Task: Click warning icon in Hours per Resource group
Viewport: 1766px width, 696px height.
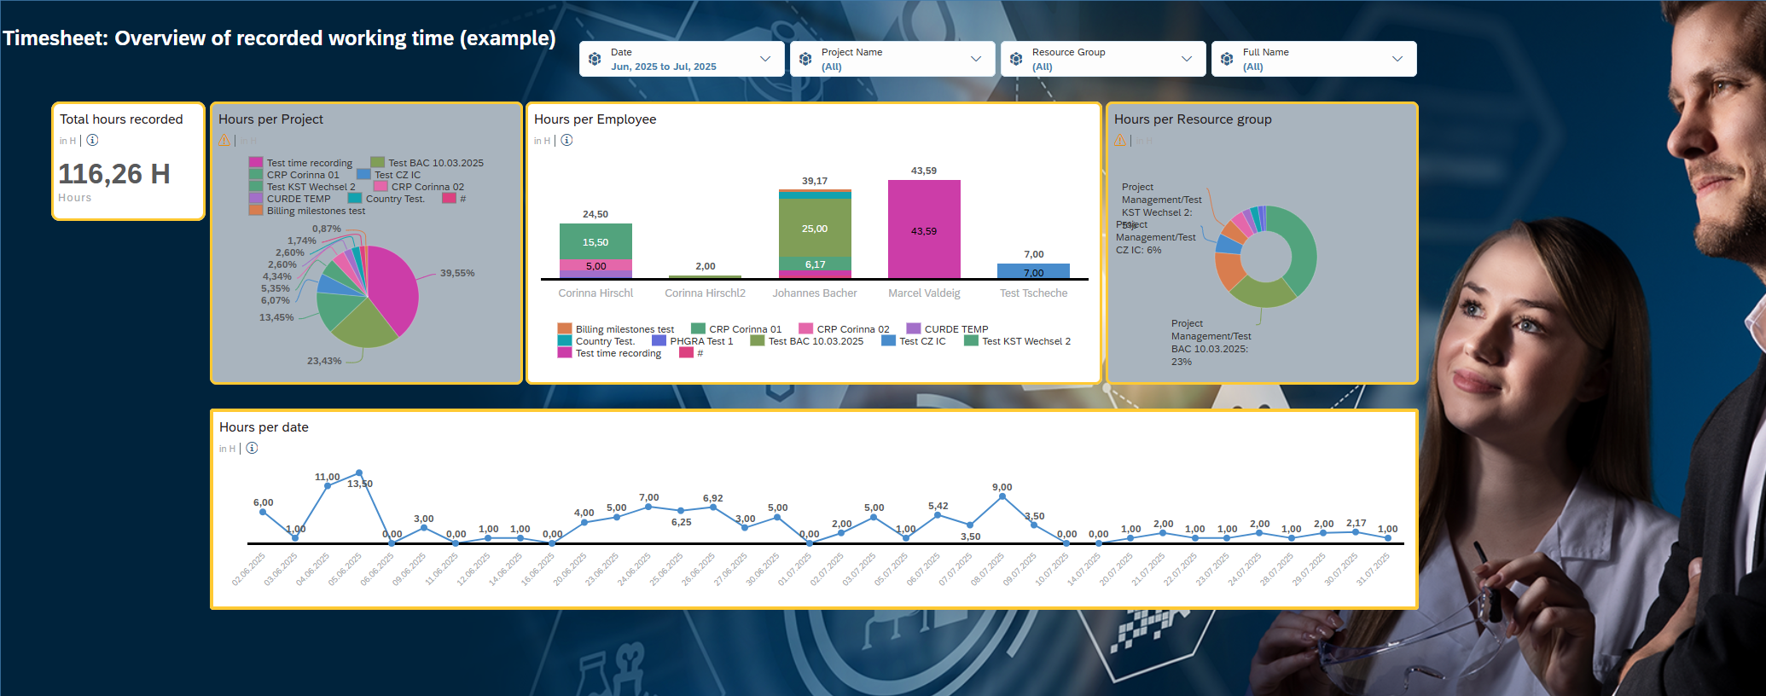Action: (1120, 141)
